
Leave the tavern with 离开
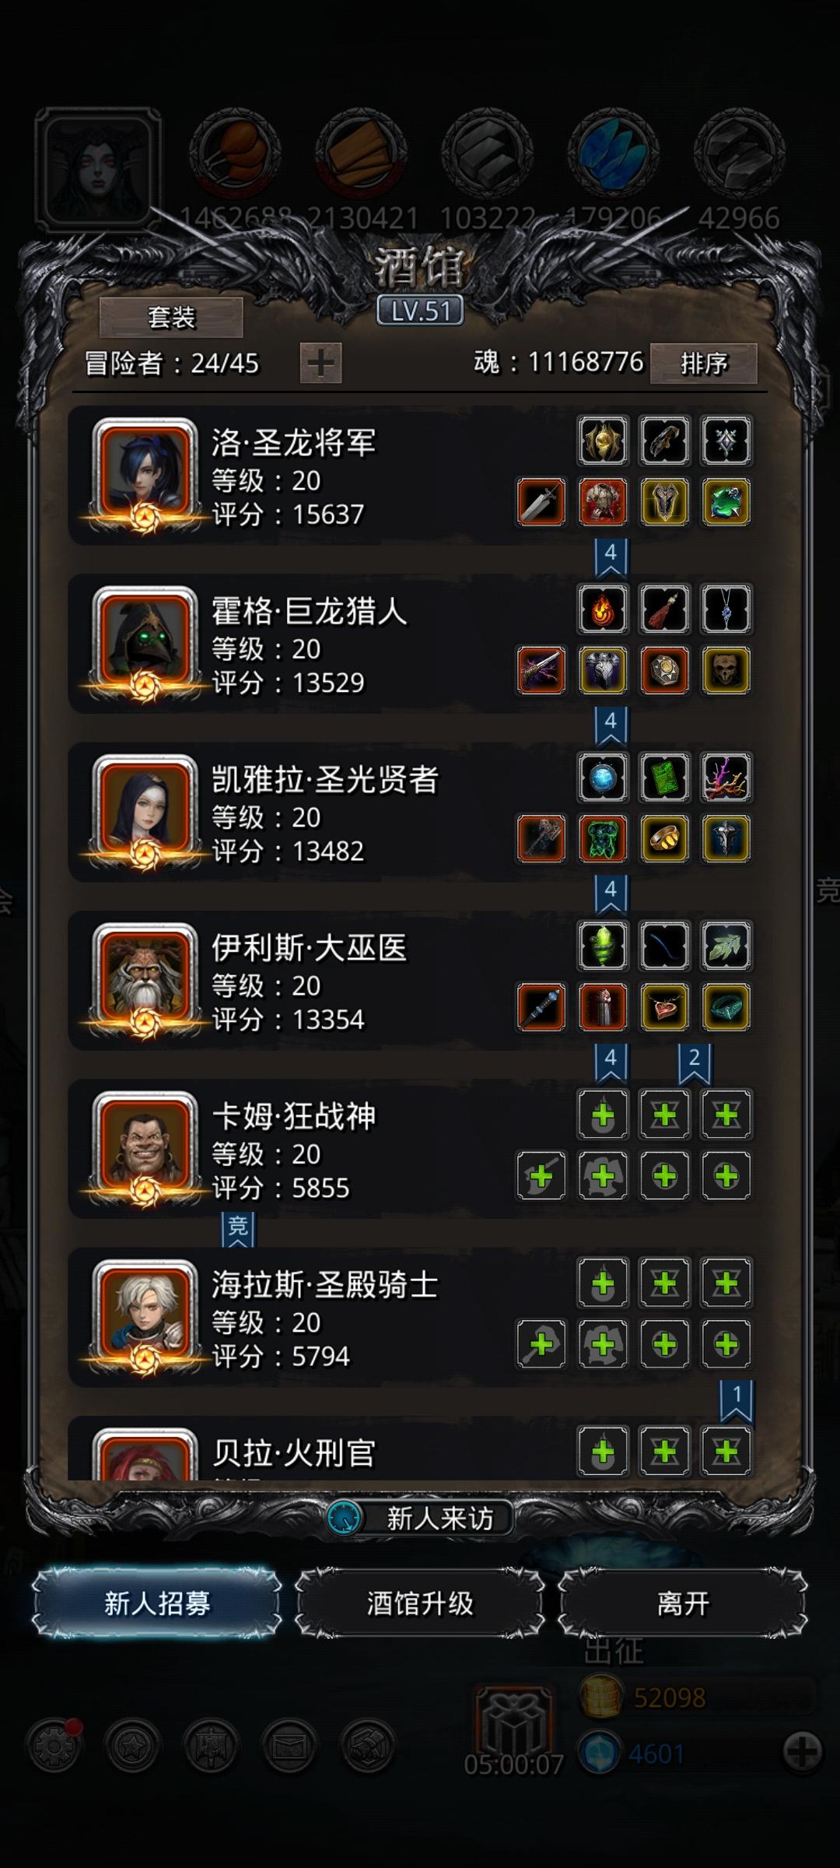683,1603
